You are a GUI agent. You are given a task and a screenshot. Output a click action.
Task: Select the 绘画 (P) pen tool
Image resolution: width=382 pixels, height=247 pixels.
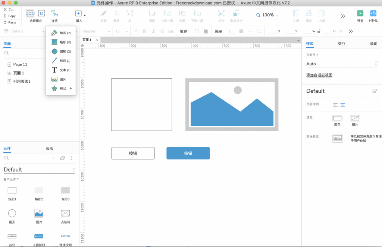tap(60, 33)
